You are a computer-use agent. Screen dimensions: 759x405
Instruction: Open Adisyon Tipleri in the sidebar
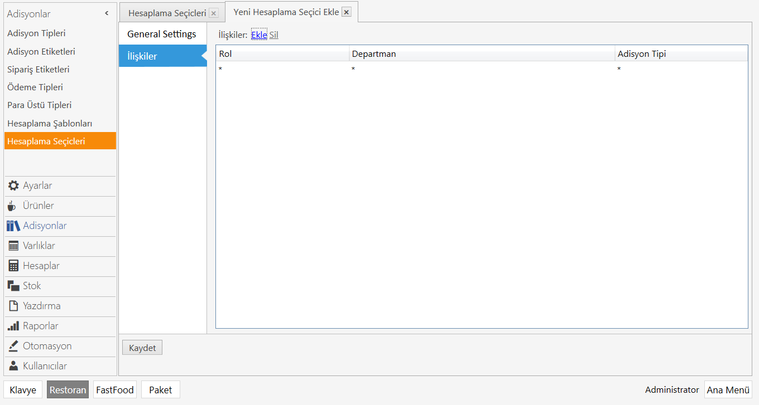coord(60,33)
